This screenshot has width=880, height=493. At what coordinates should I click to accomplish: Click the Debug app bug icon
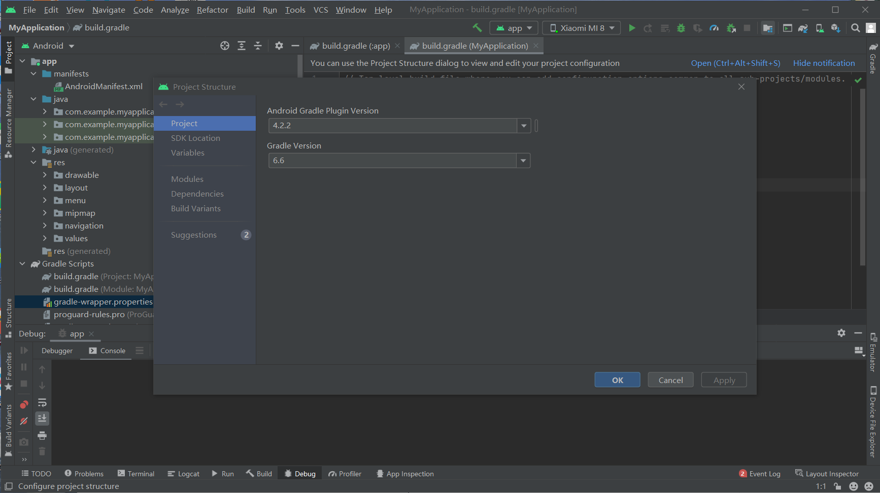(681, 28)
